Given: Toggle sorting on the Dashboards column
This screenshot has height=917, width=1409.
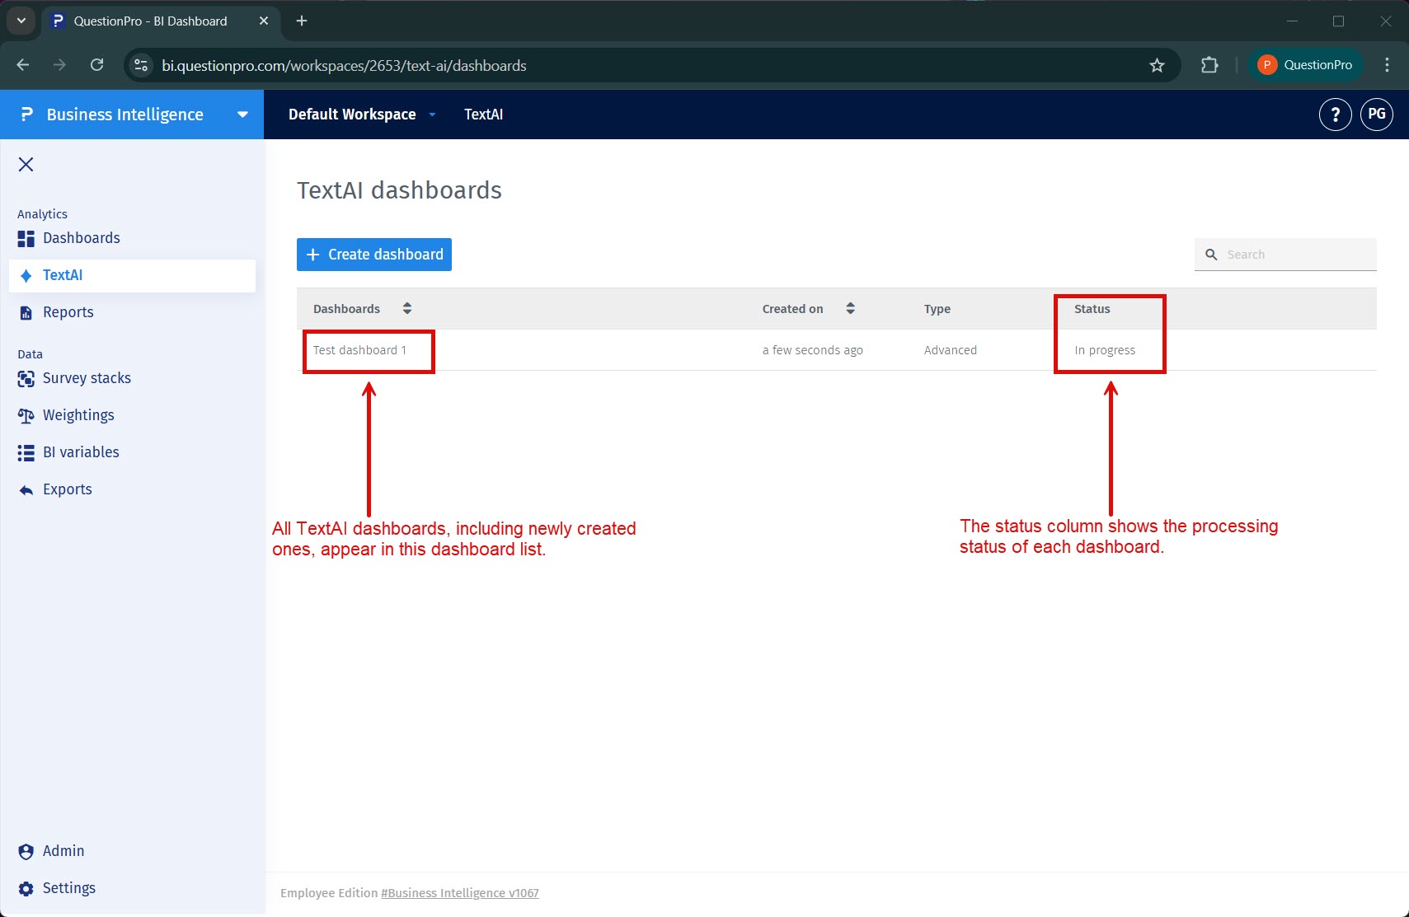Looking at the screenshot, I should (407, 308).
